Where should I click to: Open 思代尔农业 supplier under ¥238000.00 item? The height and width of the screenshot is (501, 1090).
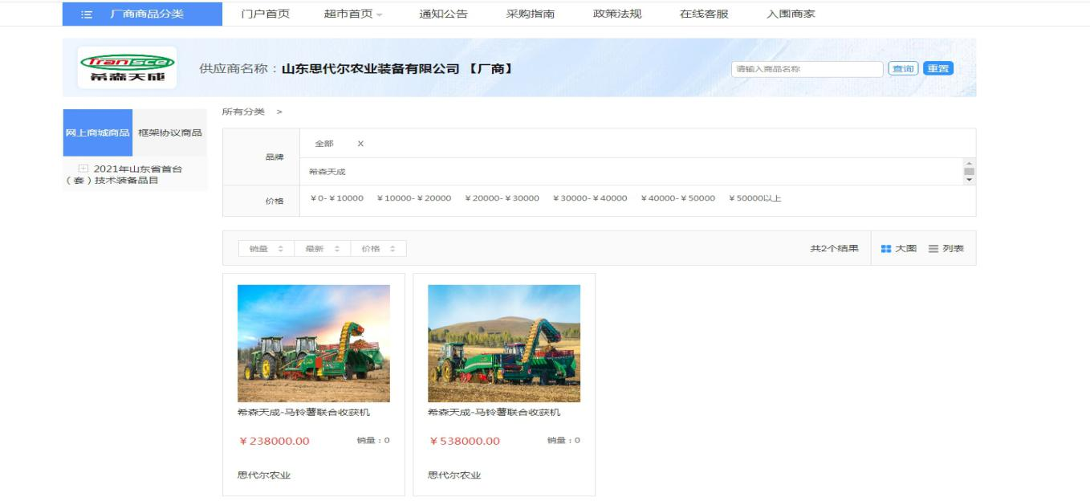coord(264,475)
